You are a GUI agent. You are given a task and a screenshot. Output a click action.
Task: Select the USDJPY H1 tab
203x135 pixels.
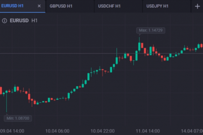coord(158,6)
